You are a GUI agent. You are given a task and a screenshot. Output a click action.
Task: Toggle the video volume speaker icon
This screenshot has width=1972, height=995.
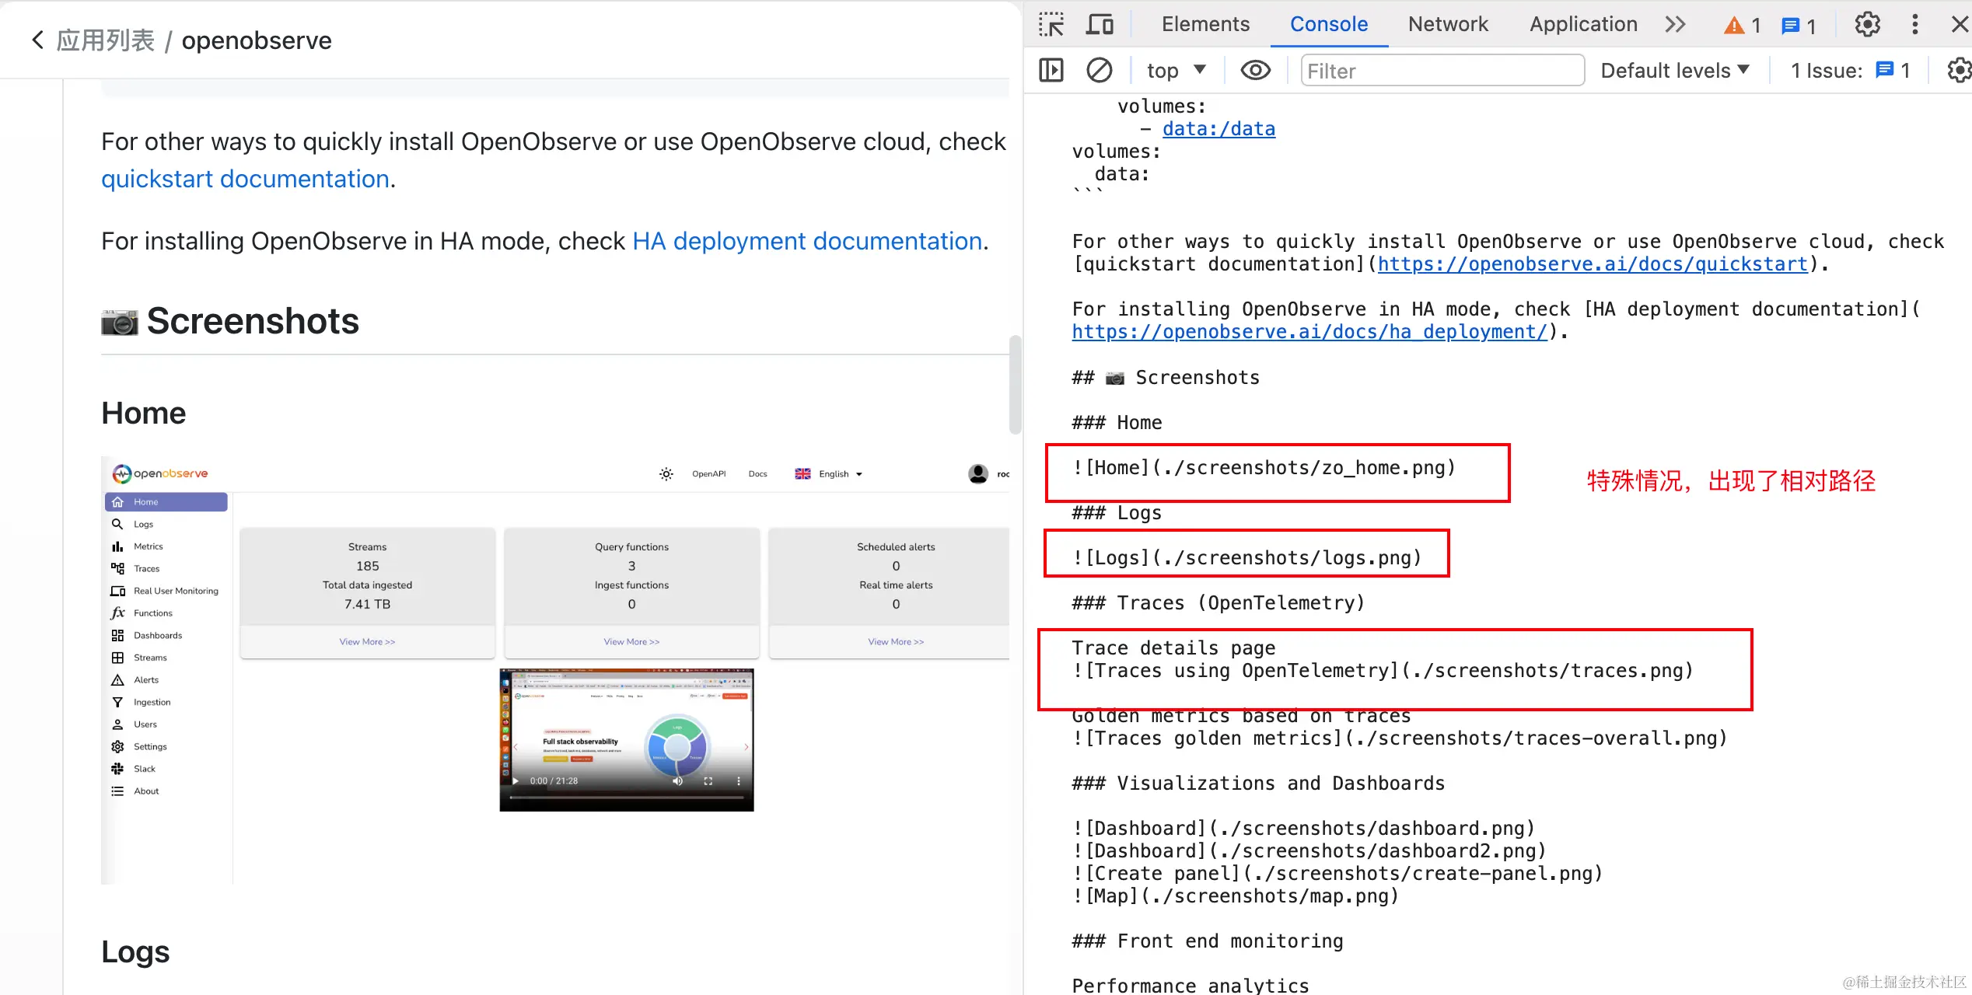coord(677,780)
